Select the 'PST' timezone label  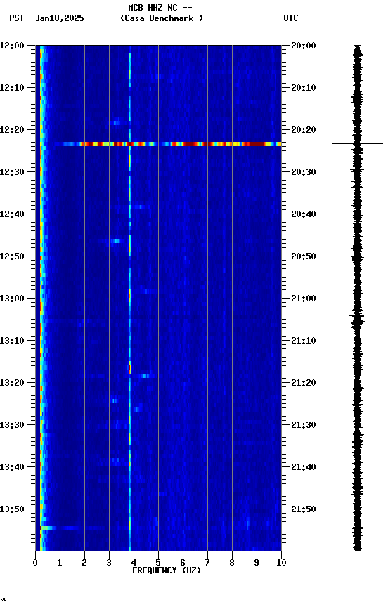(x=17, y=18)
